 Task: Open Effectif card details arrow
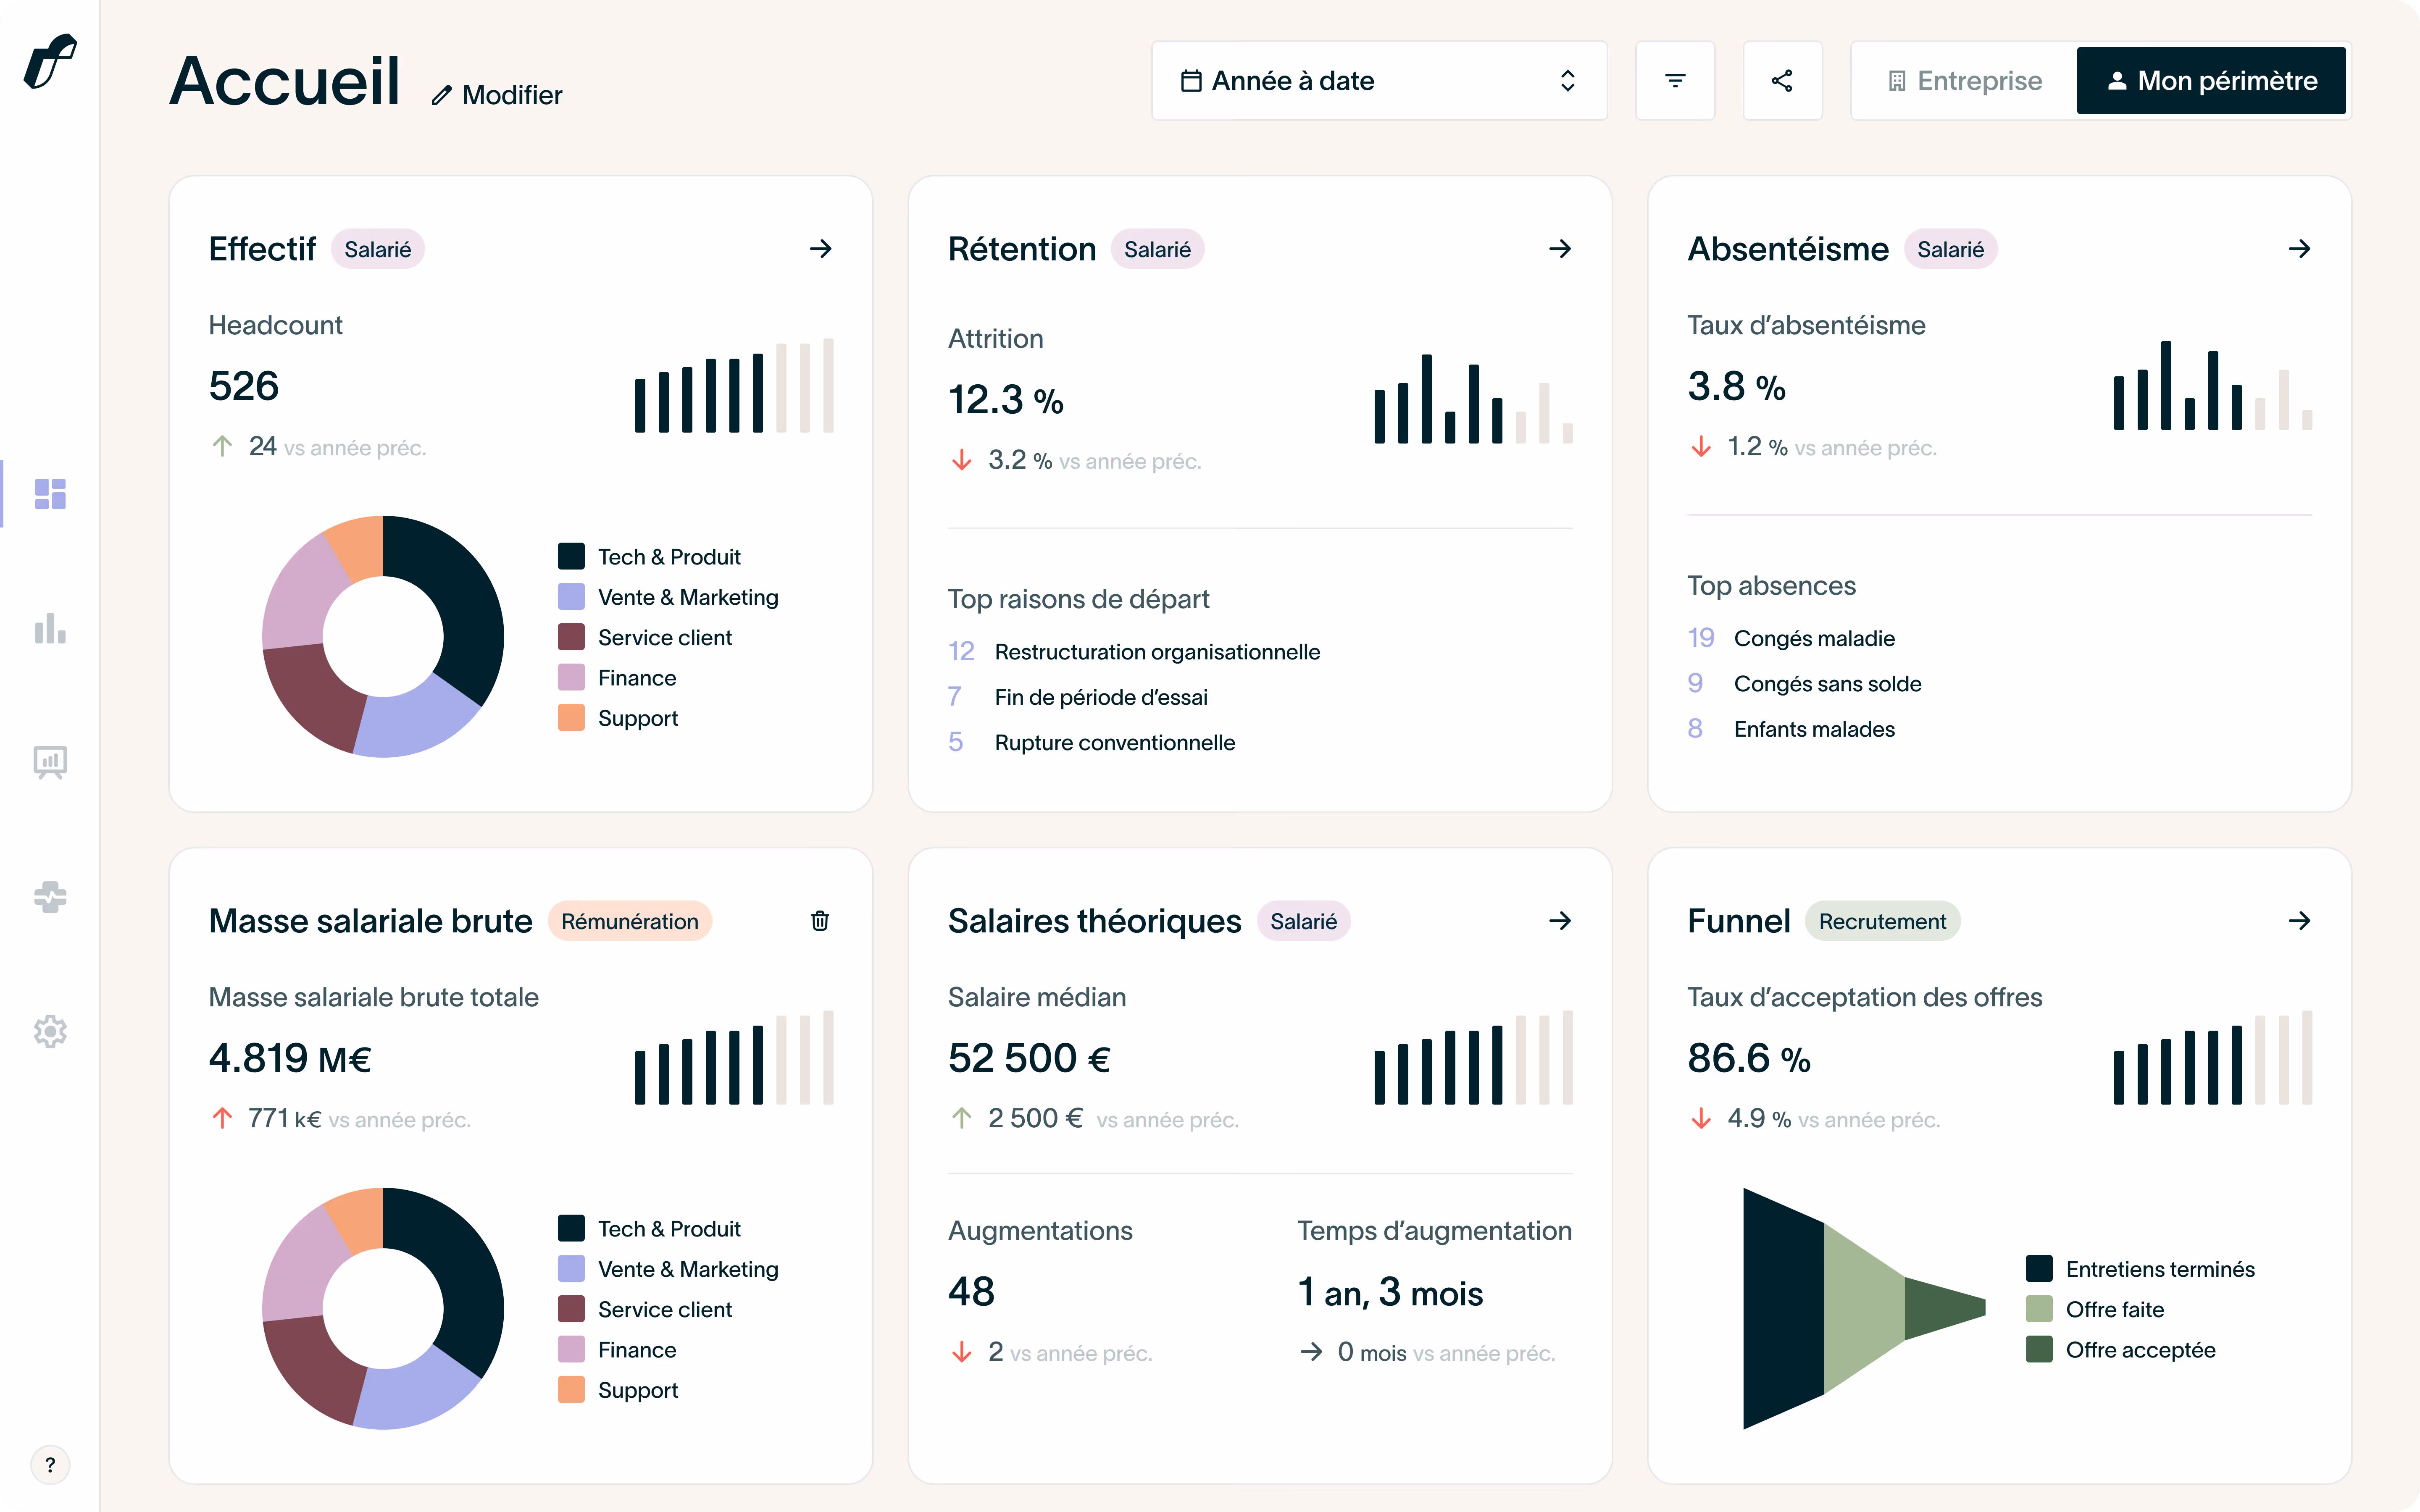[x=820, y=249]
